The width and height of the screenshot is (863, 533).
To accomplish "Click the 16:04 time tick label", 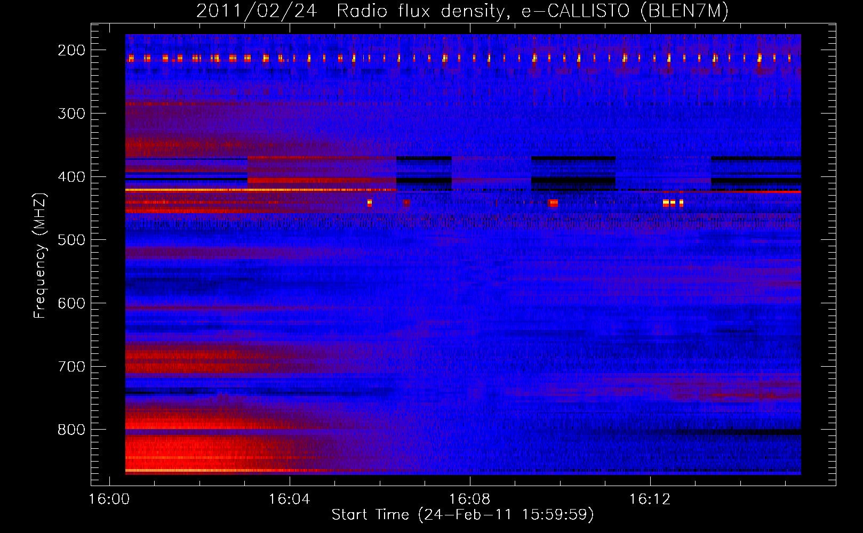I will point(290,499).
